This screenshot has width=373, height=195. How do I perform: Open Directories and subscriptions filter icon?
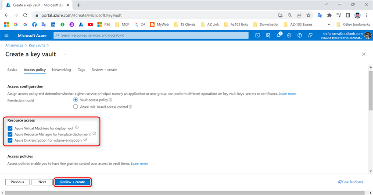point(268,35)
